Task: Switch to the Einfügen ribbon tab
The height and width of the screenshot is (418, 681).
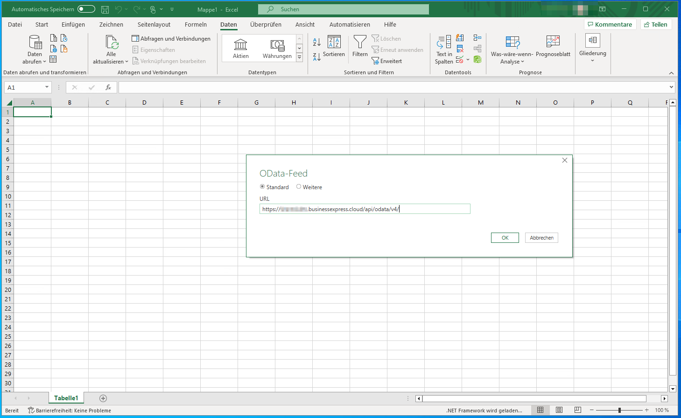Action: [x=73, y=25]
